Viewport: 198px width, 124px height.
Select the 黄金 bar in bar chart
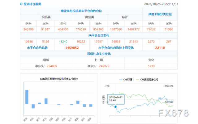click(78, 102)
